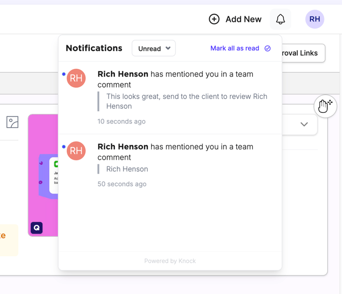This screenshot has width=342, height=294.
Task: Open the notifications bell icon
Action: click(x=280, y=19)
